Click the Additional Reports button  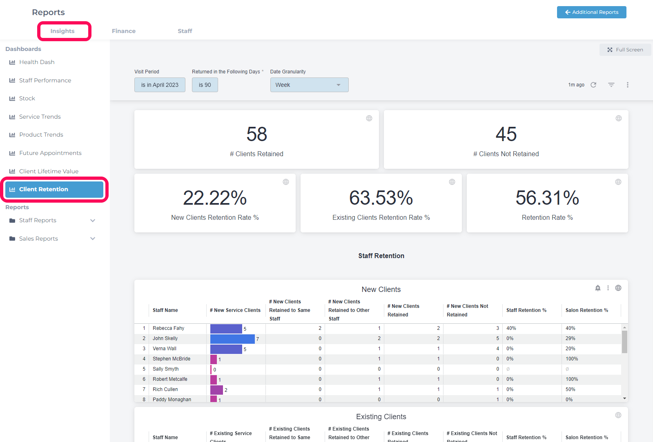[591, 12]
